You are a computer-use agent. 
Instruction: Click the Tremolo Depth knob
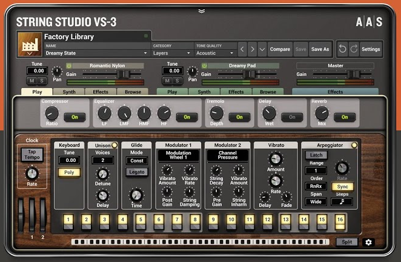coord(216,113)
